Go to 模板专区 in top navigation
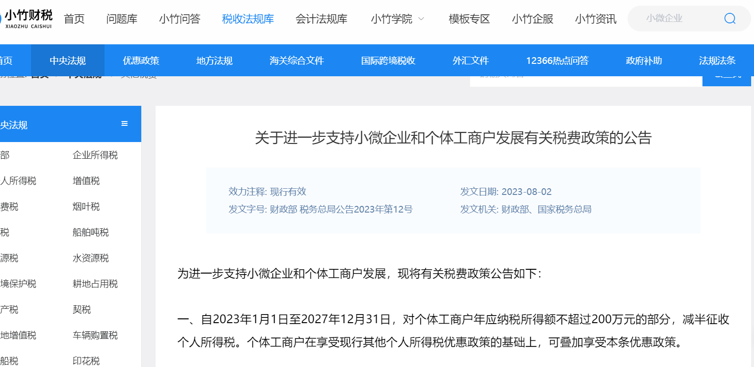This screenshot has width=754, height=367. click(469, 19)
